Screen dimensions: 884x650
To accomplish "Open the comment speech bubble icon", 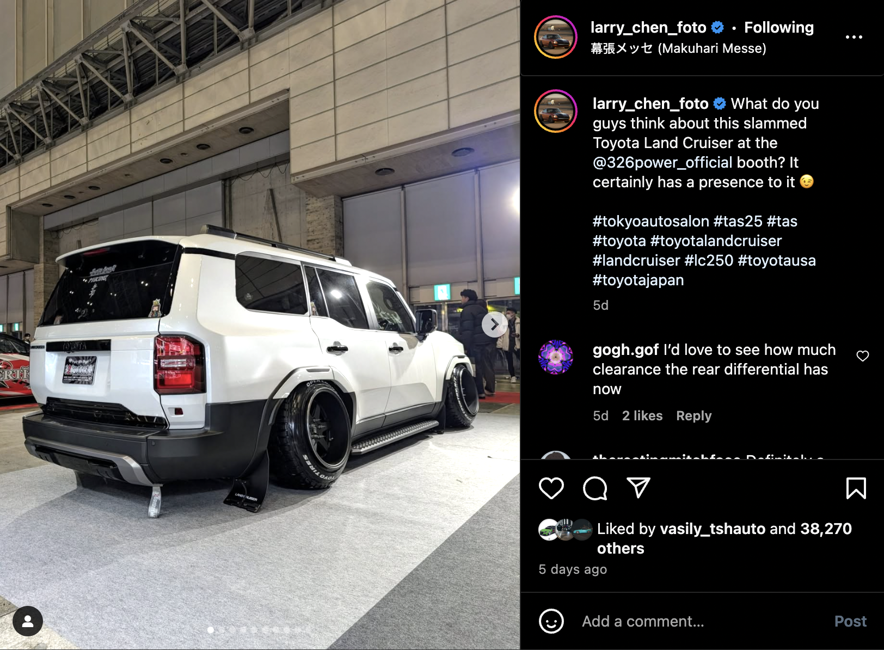I will coord(595,488).
